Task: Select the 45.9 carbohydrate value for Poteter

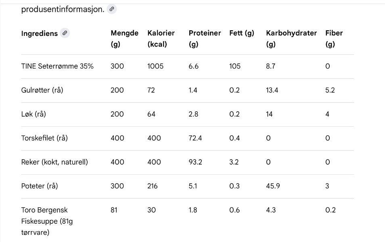Action: click(273, 186)
